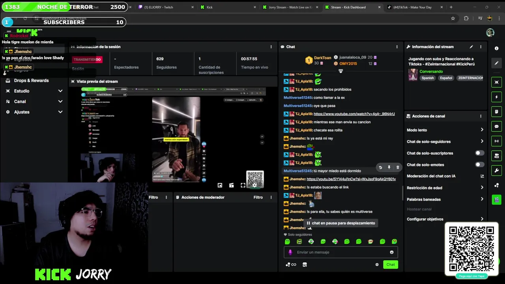The width and height of the screenshot is (505, 284).
Task: Click Enviar un mensaje input field
Action: pyautogui.click(x=340, y=252)
